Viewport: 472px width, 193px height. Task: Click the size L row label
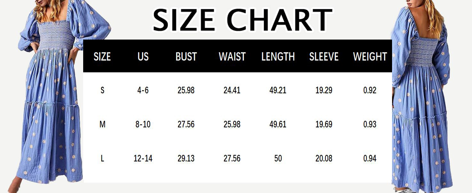pos(102,159)
